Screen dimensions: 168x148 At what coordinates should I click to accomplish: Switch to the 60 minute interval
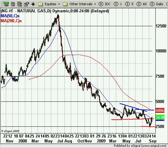[x=141, y=4]
